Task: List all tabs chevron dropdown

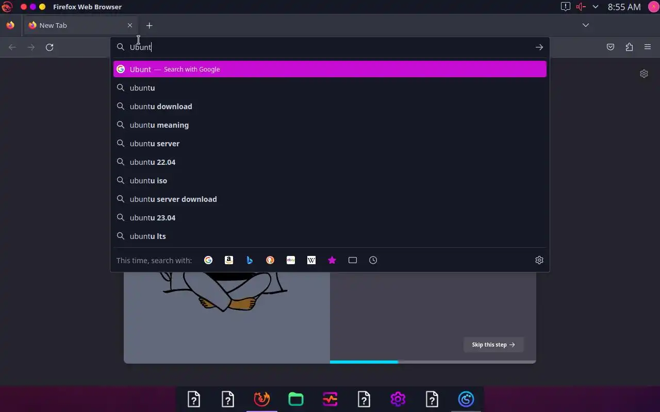Action: coord(586,25)
